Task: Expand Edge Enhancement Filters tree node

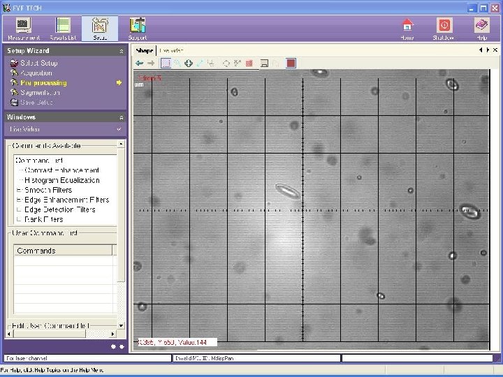Action: (x=19, y=200)
